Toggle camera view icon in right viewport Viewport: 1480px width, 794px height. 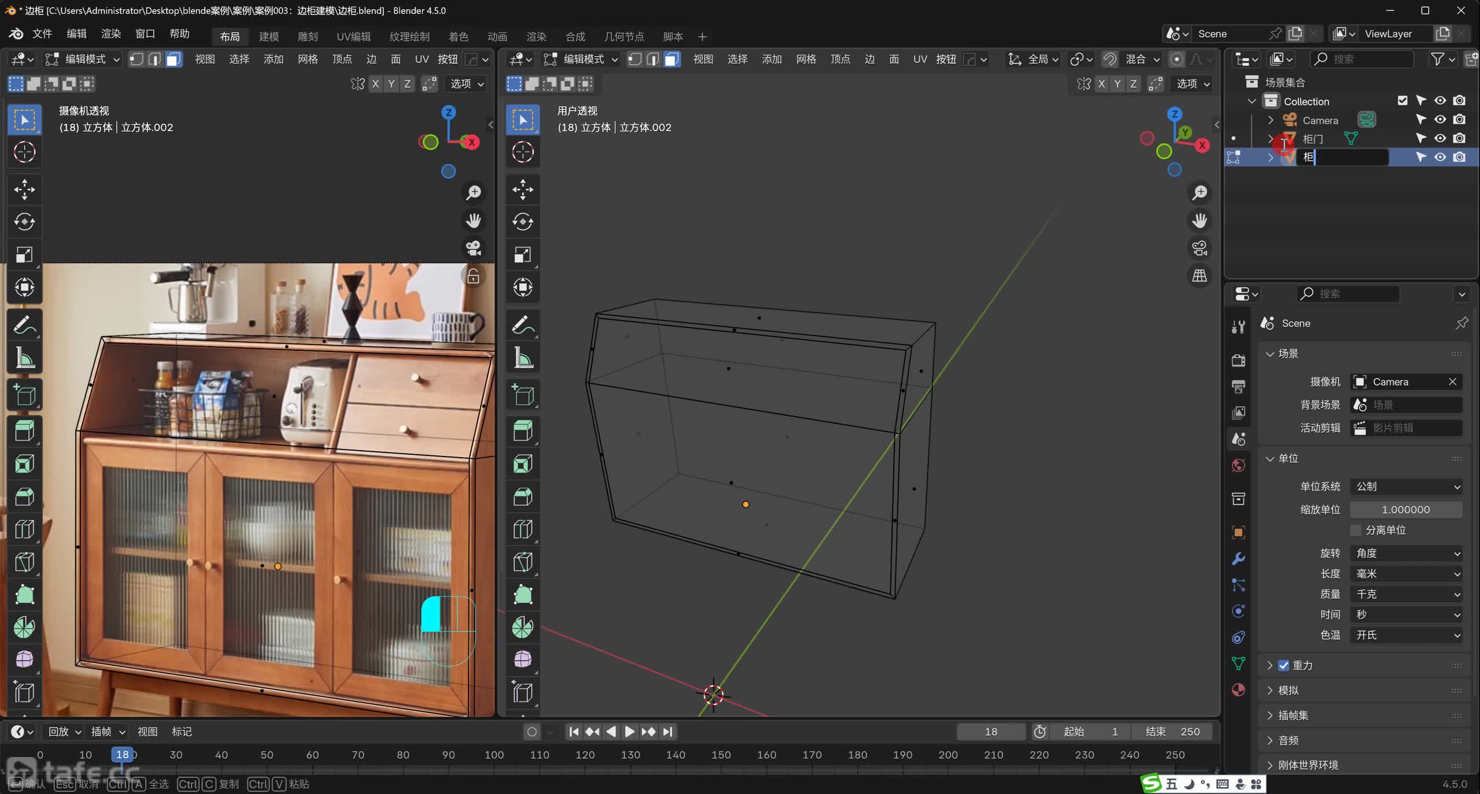click(1200, 248)
